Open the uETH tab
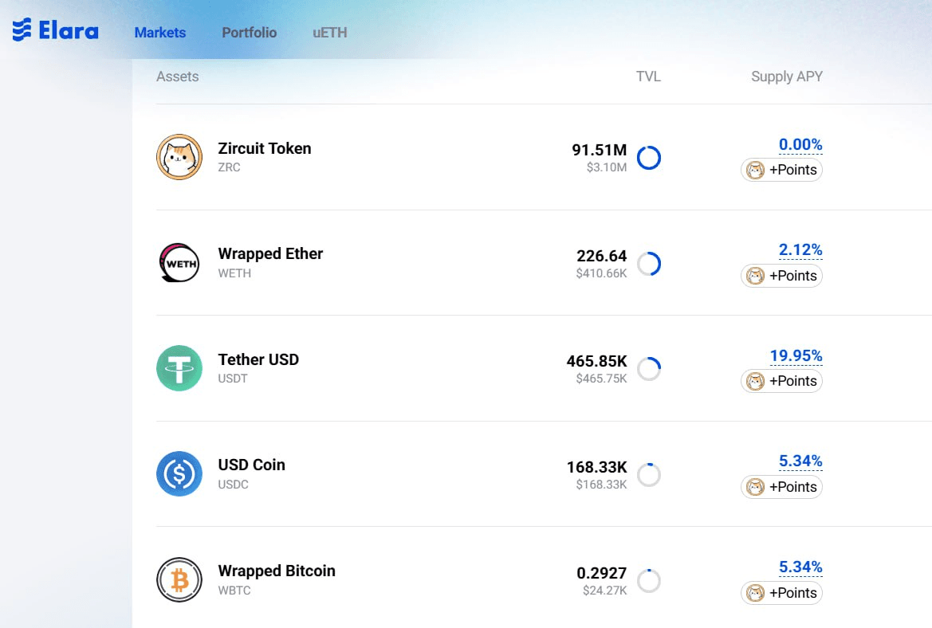The height and width of the screenshot is (628, 932). coord(330,33)
